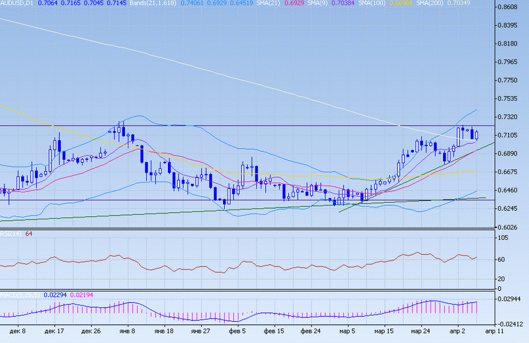Viewport: 529px width, 343px height.
Task: Click the 'янв 8' date on time axis
Action: [127, 330]
